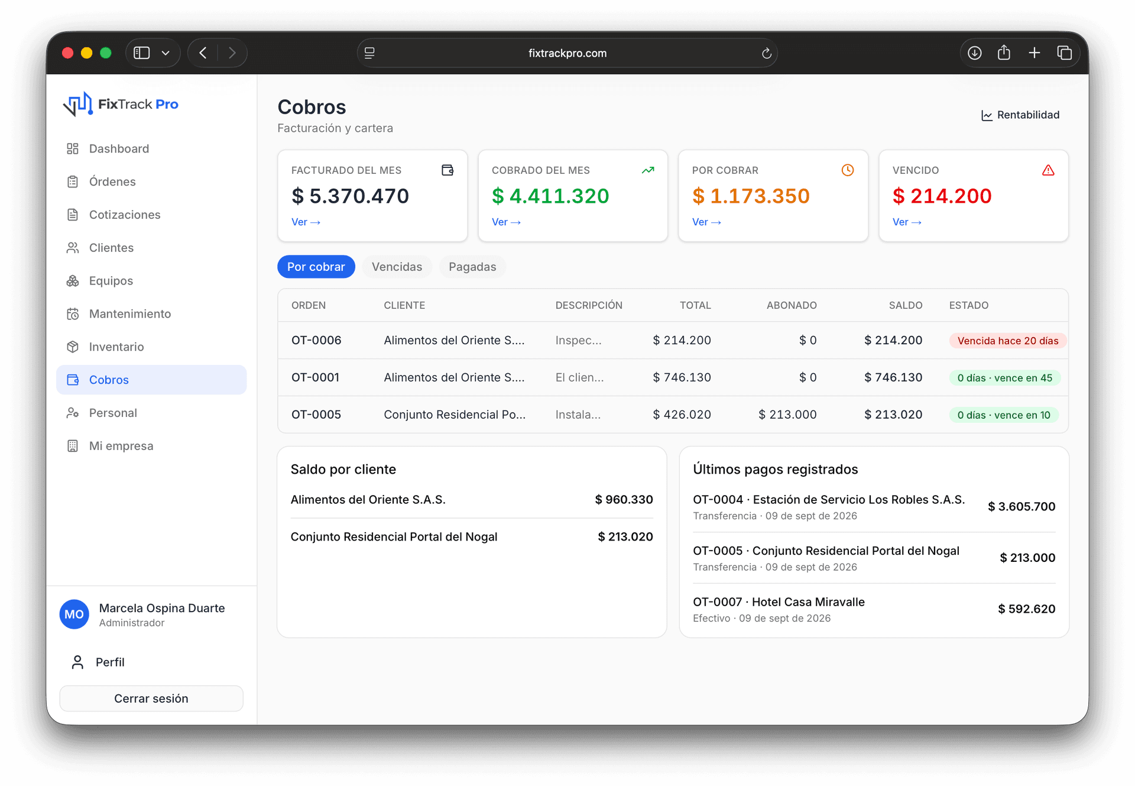Navigate to Mantenimiento

pos(151,314)
